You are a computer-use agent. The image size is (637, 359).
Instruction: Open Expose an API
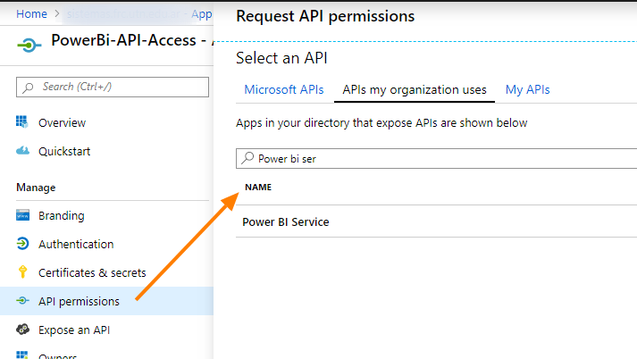click(74, 330)
